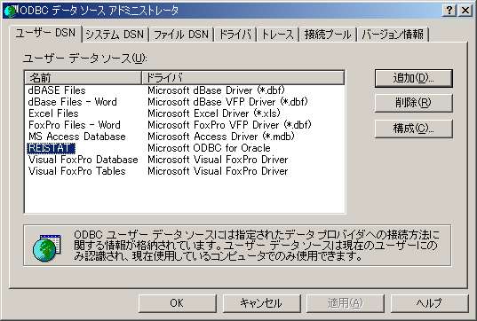Click the 削除(R) button
Screen dimensions: 477x321
(414, 103)
